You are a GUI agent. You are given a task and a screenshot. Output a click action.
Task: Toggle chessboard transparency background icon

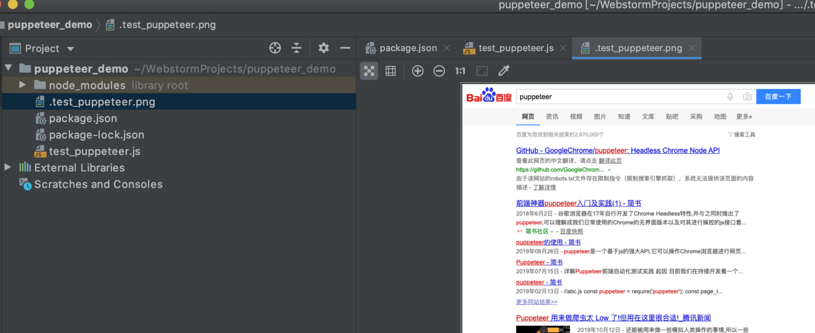(369, 71)
